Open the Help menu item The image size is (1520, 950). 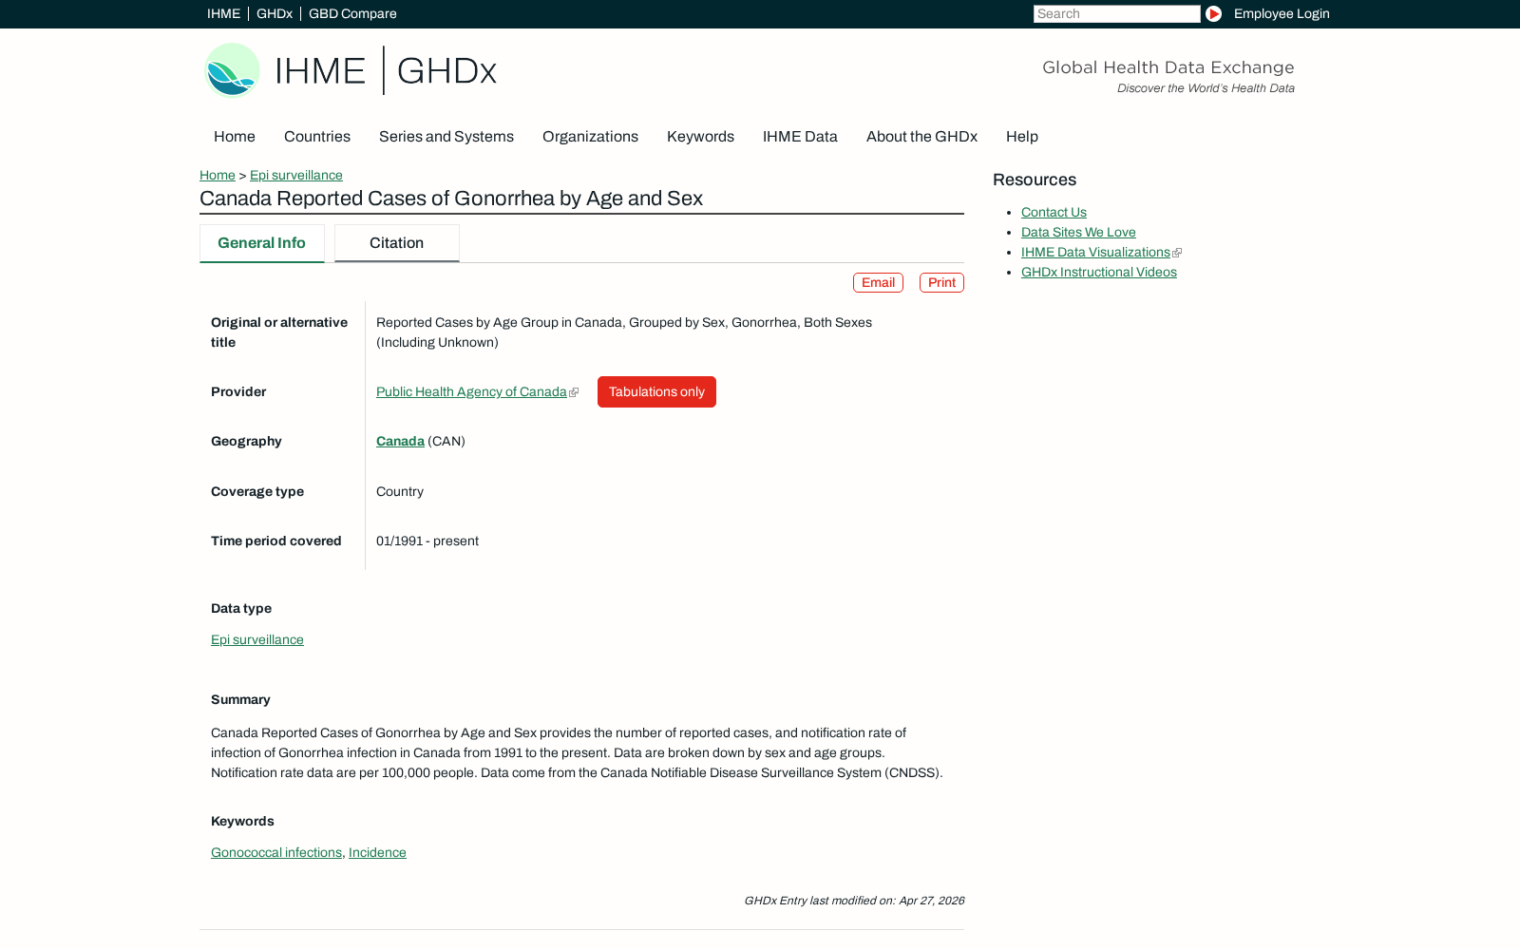point(1022,137)
